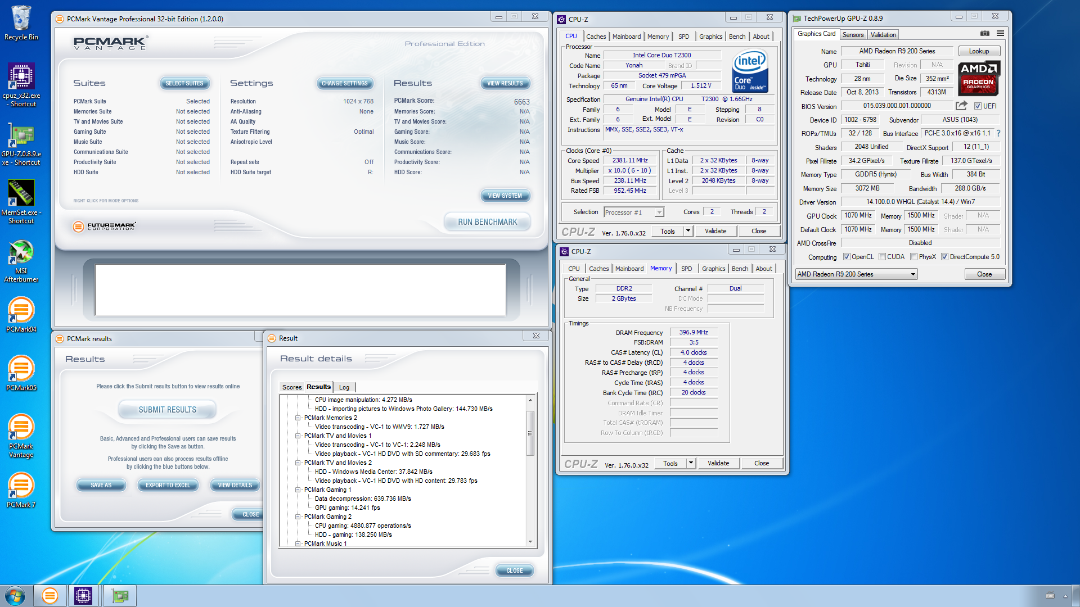Open Validation tab in GPU-Z

coord(883,35)
